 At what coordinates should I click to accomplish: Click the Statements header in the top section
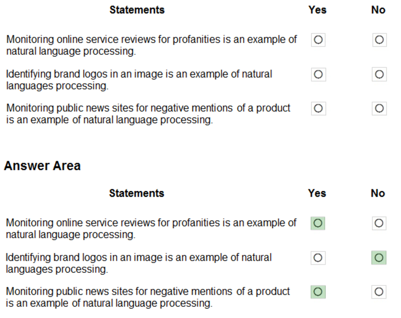137,10
